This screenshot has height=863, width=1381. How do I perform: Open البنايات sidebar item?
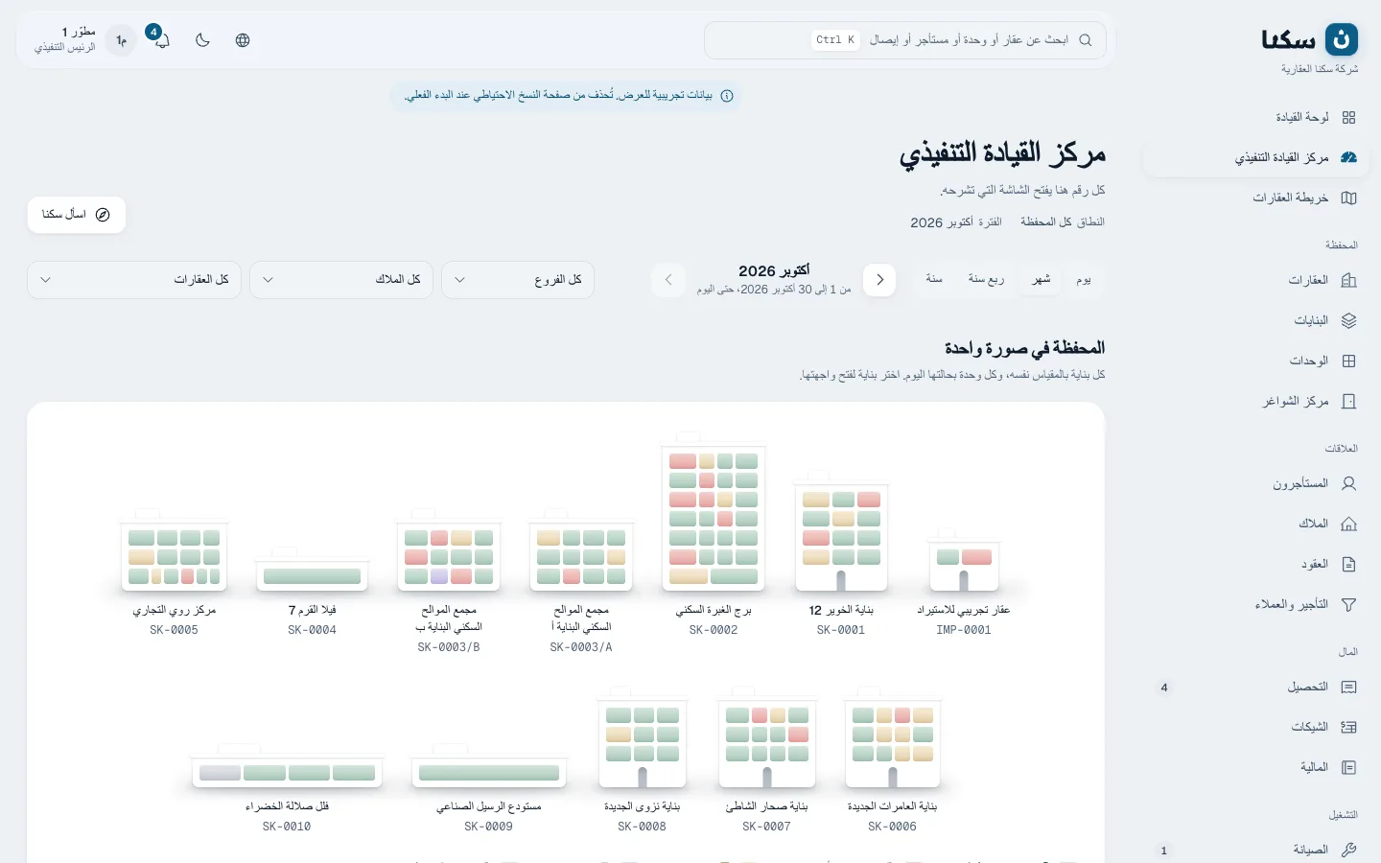tap(1256, 320)
